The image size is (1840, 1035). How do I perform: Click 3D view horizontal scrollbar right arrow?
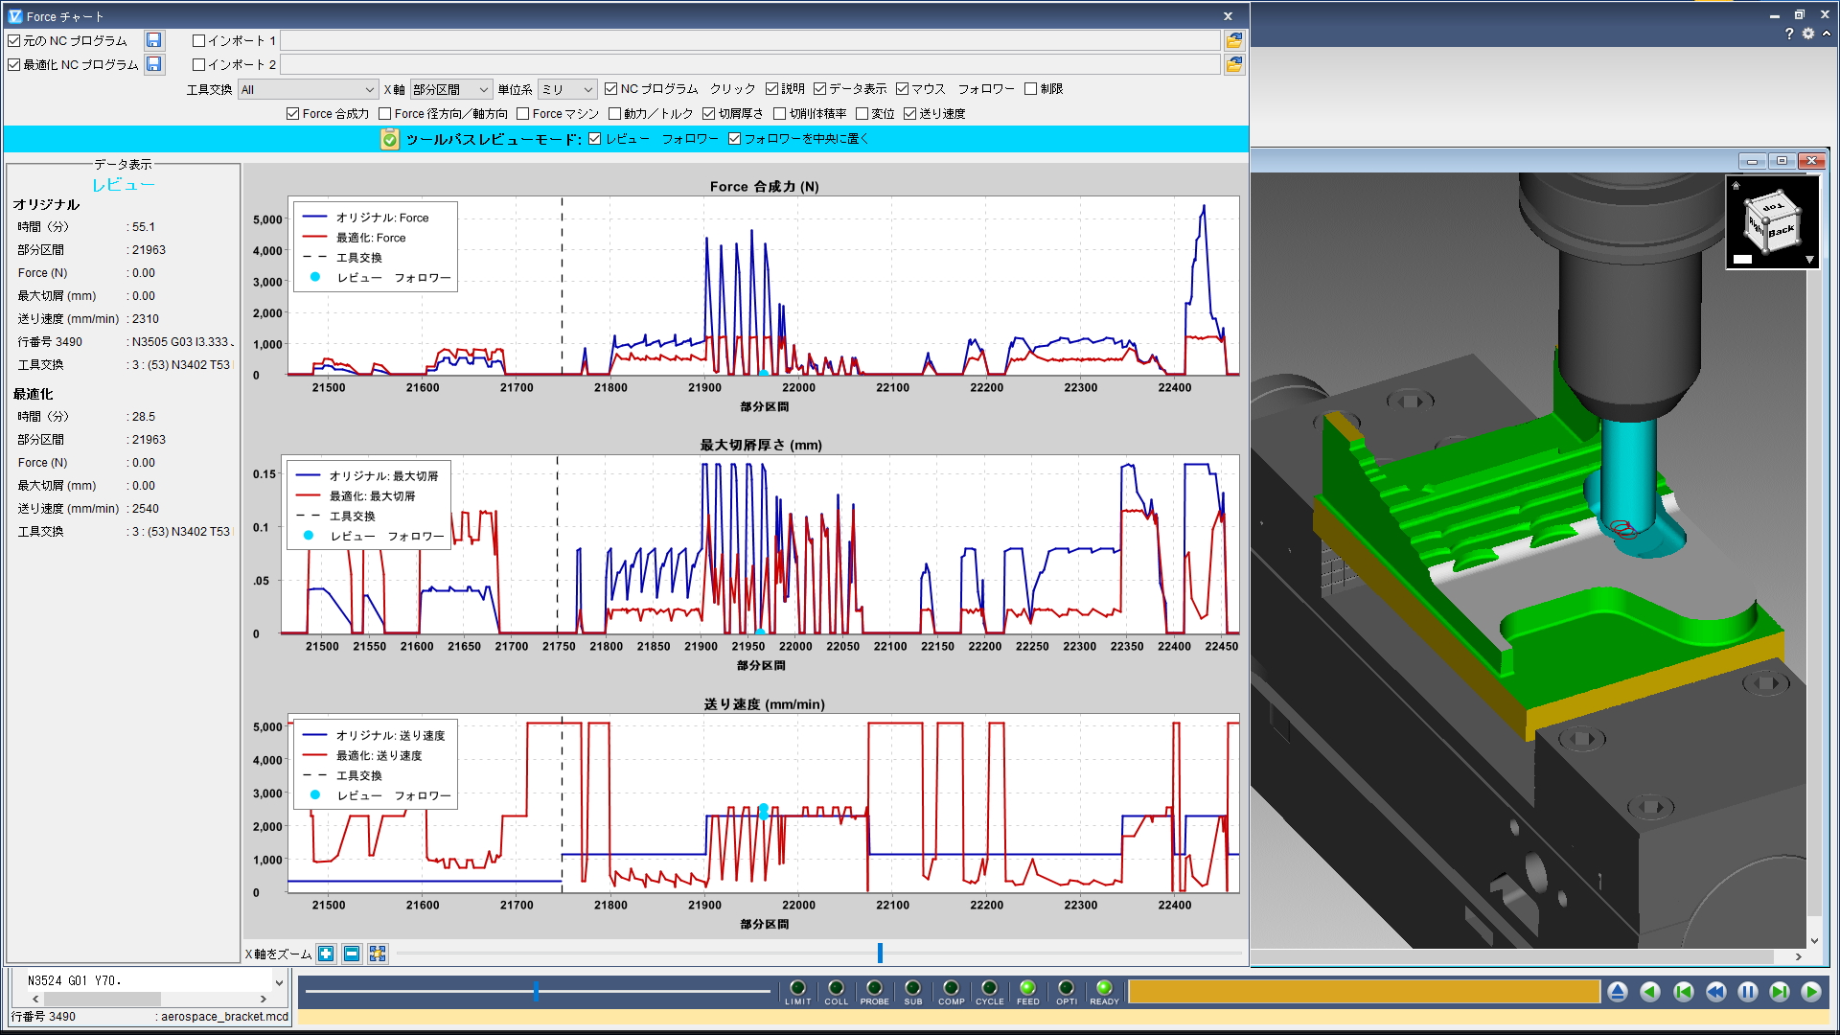coord(1798,956)
